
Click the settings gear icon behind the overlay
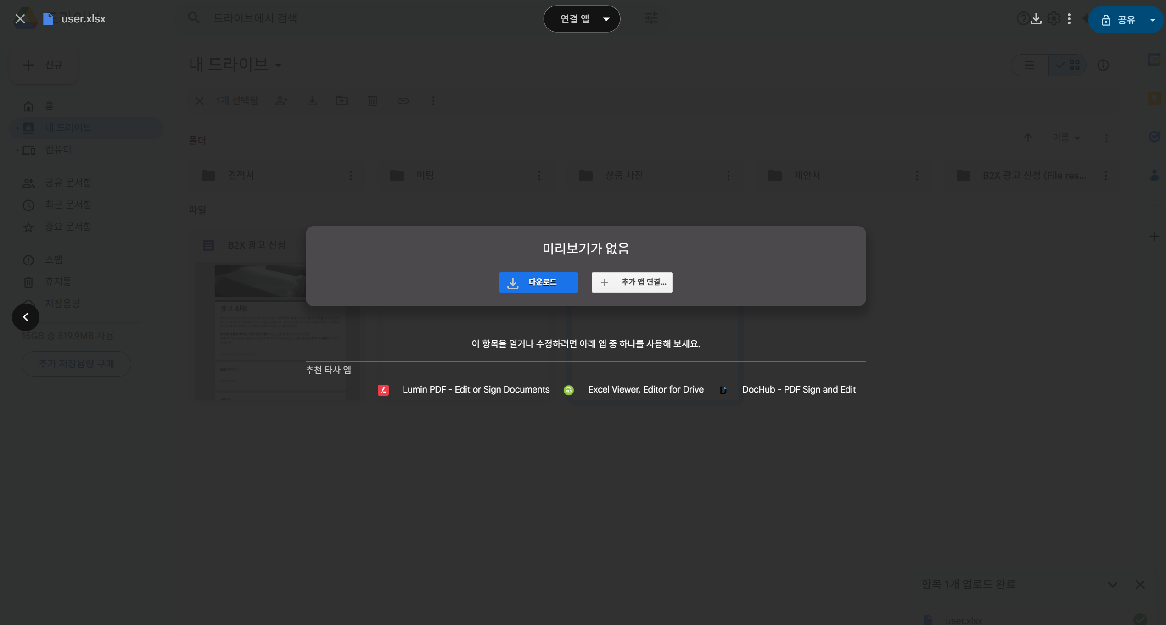coord(1054,19)
